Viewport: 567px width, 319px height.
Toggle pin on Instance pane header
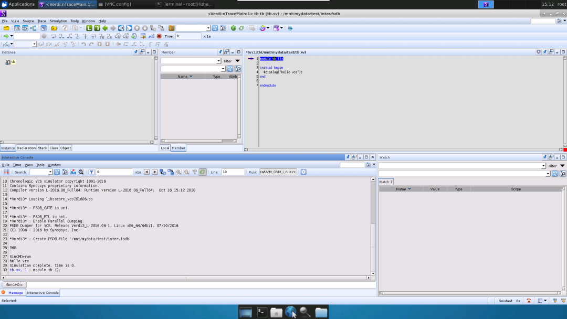[135, 52]
